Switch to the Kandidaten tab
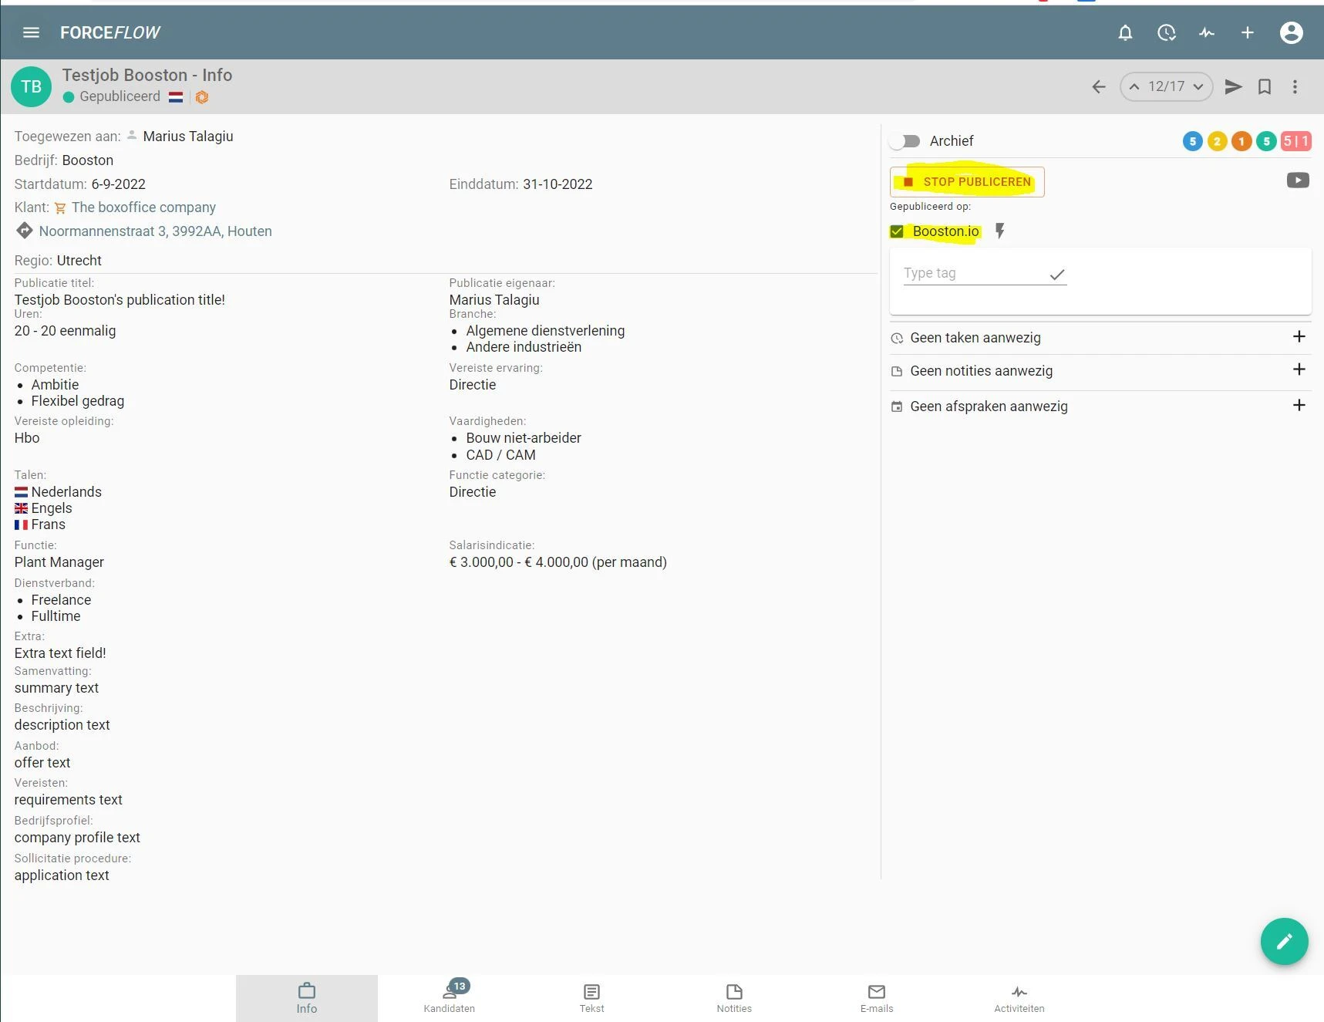The width and height of the screenshot is (1324, 1022). (449, 997)
